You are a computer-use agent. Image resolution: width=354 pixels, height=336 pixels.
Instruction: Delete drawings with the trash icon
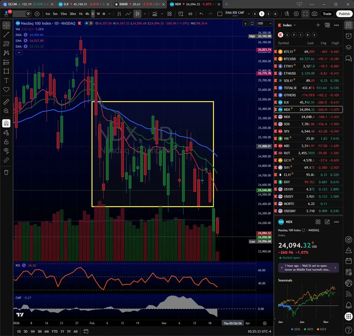click(6, 172)
